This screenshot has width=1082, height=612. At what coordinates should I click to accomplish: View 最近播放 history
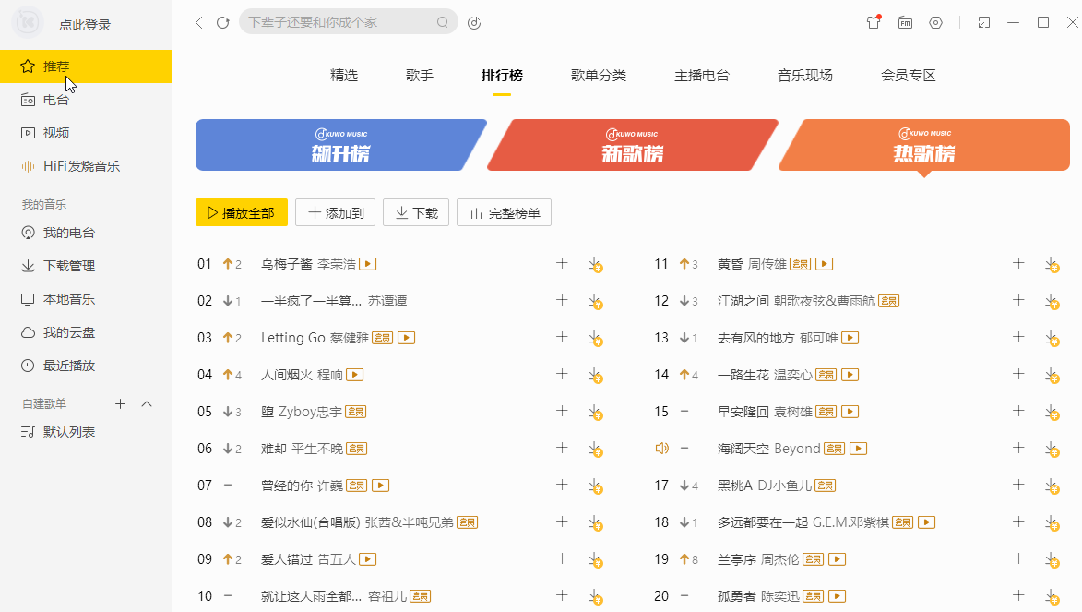click(58, 365)
